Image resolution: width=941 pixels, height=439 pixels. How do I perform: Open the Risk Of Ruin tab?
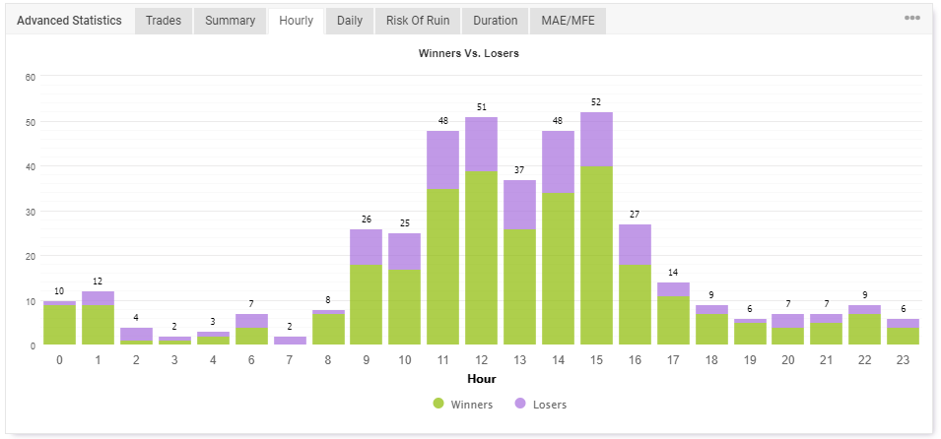tap(418, 21)
